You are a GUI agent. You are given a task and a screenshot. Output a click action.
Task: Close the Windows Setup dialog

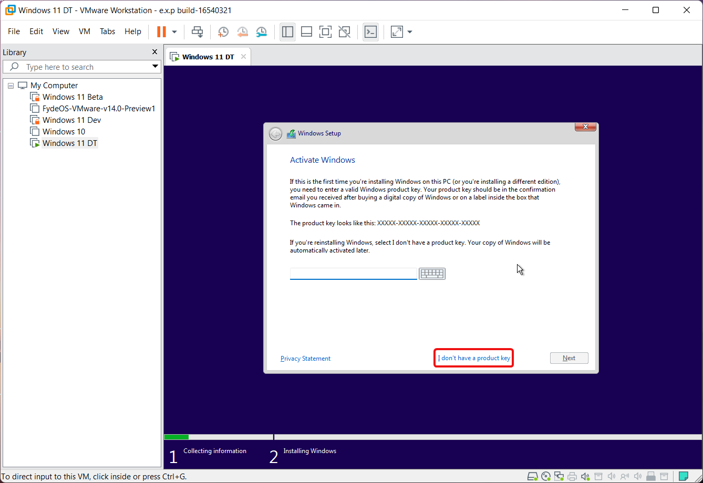(x=585, y=127)
